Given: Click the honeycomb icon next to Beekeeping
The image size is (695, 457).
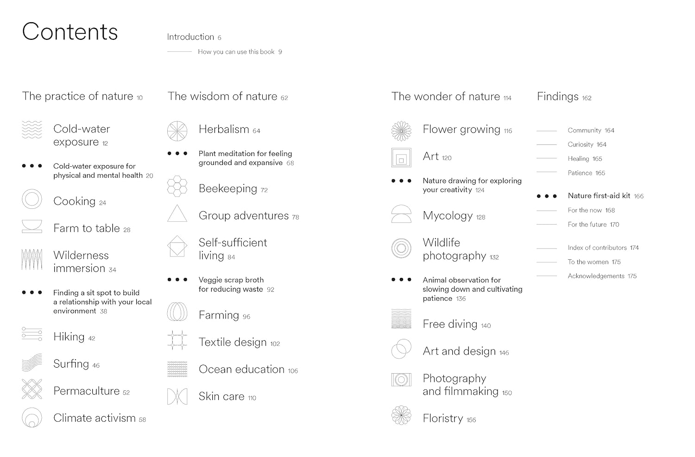Looking at the screenshot, I should pyautogui.click(x=177, y=186).
